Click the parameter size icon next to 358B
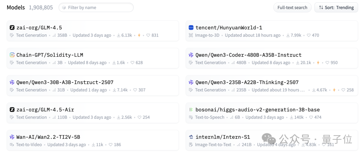 [x=54, y=35]
